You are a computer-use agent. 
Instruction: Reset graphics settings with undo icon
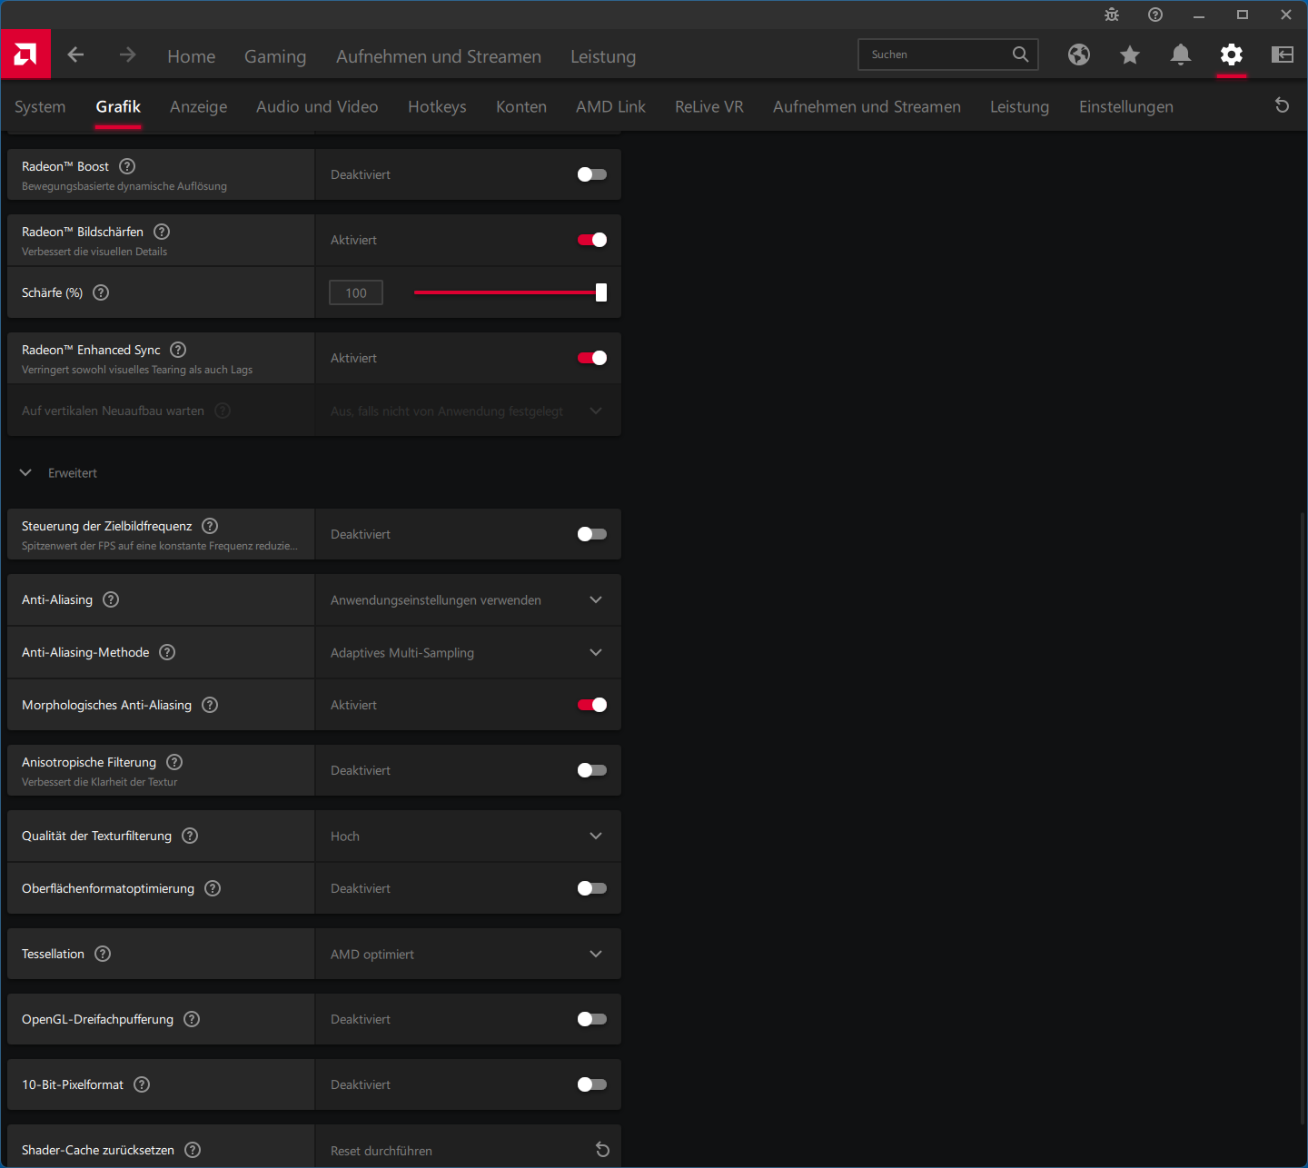point(1283,105)
